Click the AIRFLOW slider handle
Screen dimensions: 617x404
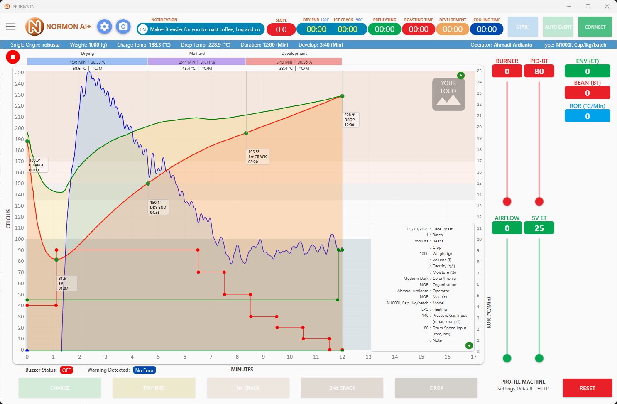pyautogui.click(x=507, y=358)
